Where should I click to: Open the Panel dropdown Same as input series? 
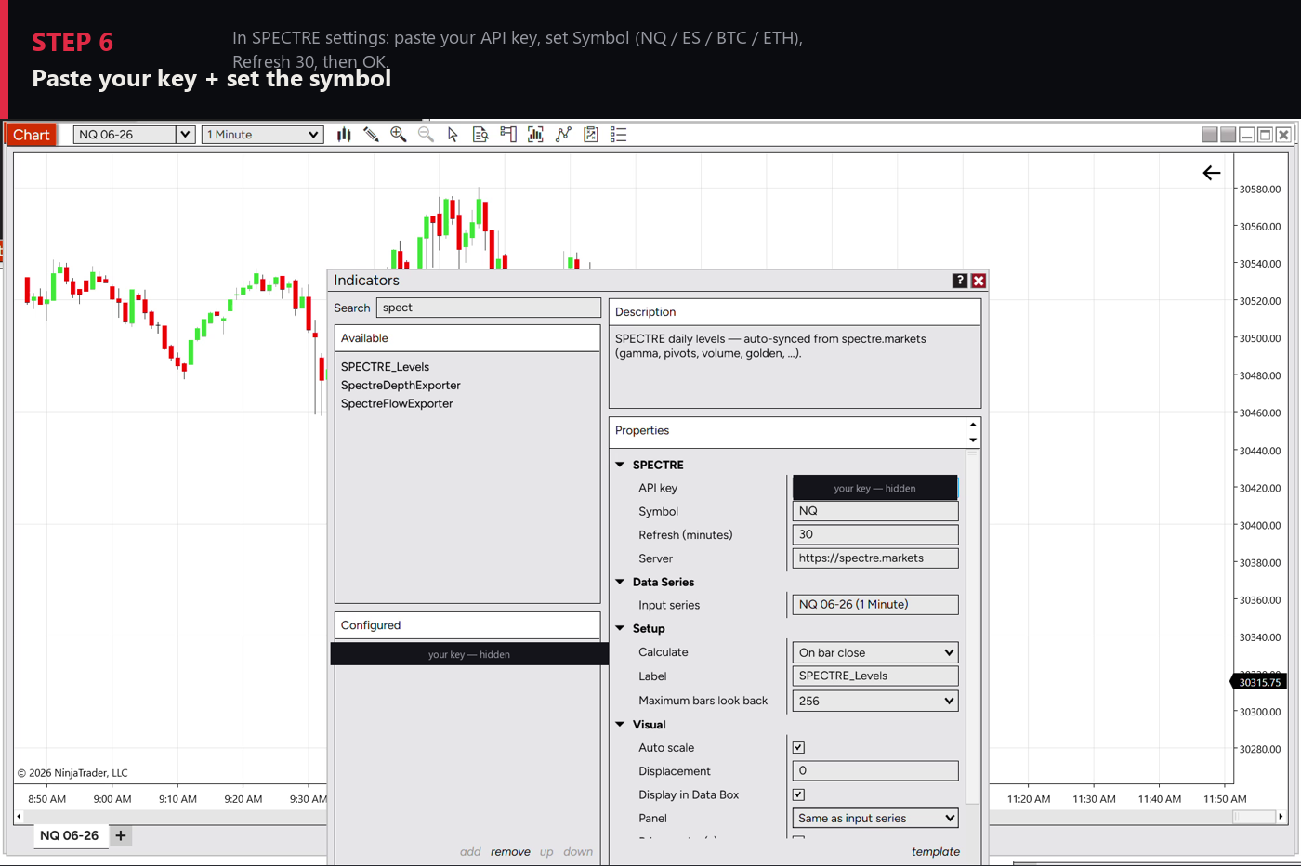coord(874,818)
